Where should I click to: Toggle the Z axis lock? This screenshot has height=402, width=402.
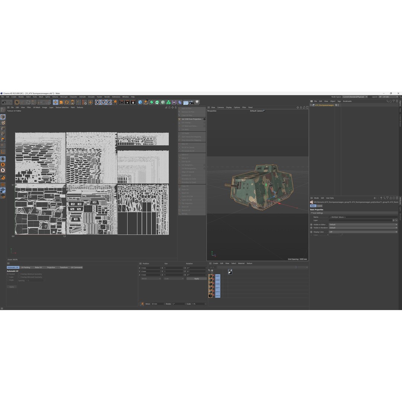coord(109,102)
